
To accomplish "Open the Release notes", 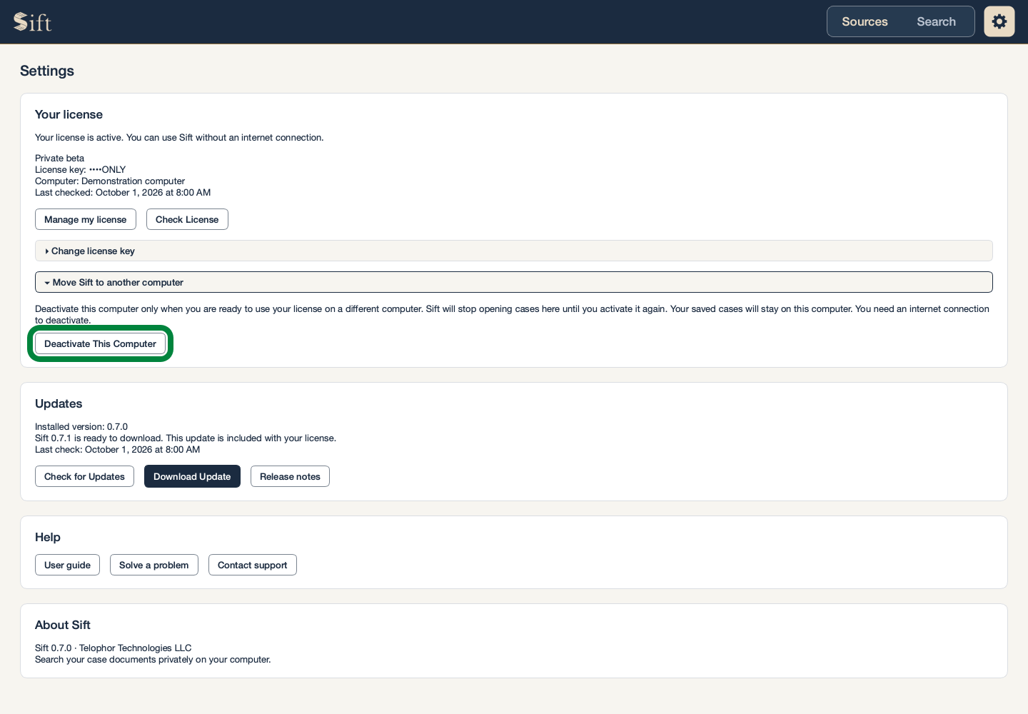I will tap(290, 476).
